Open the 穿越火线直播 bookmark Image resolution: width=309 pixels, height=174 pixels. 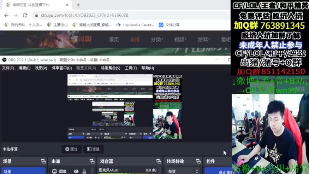pyautogui.click(x=92, y=25)
